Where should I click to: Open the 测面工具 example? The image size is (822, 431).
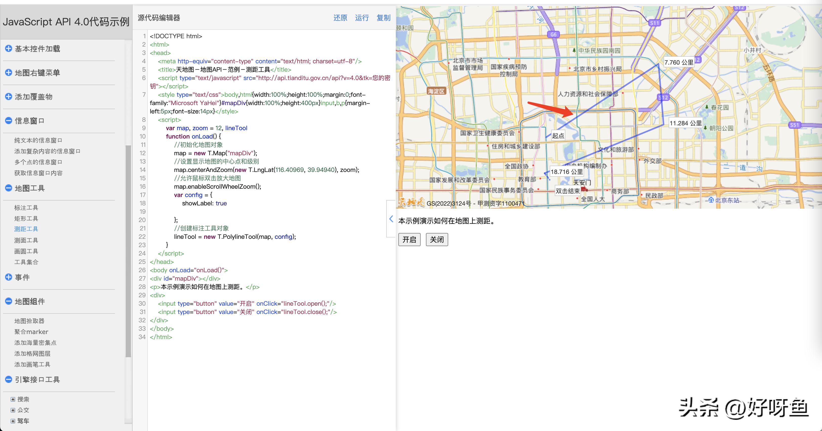(x=26, y=240)
